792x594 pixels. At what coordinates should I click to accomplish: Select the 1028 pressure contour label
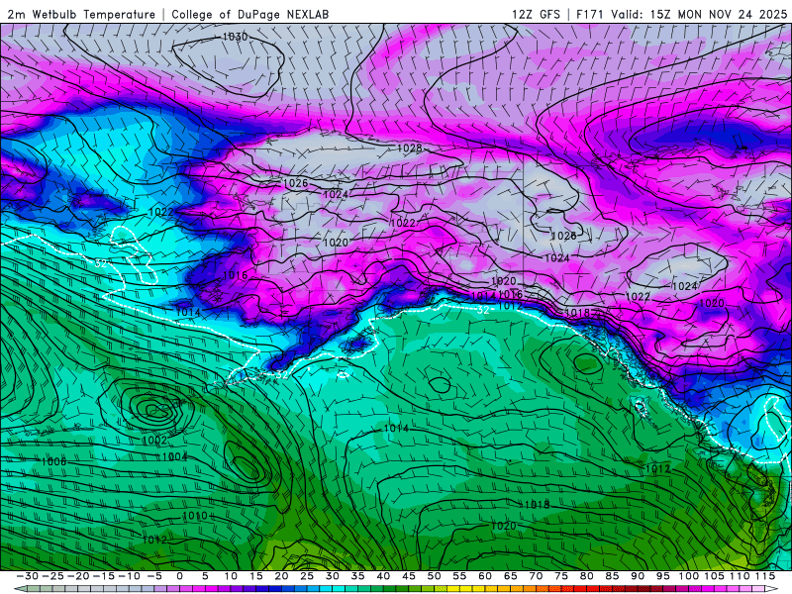tap(410, 148)
